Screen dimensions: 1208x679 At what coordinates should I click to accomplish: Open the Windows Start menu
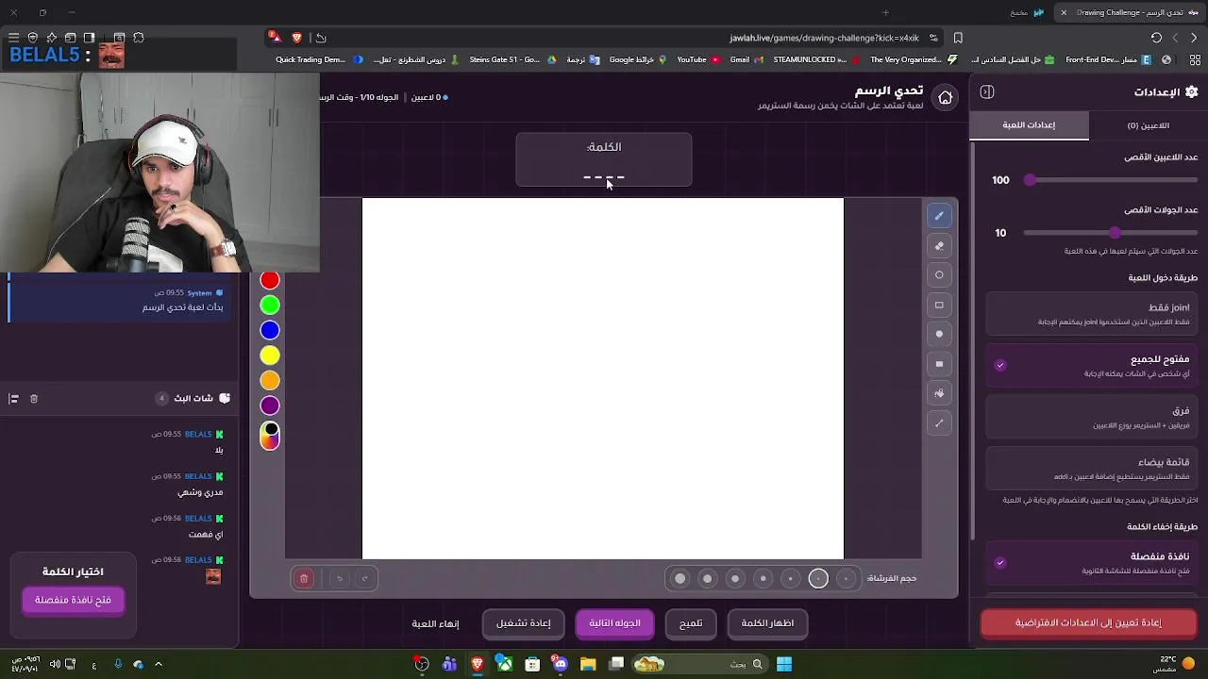[784, 664]
